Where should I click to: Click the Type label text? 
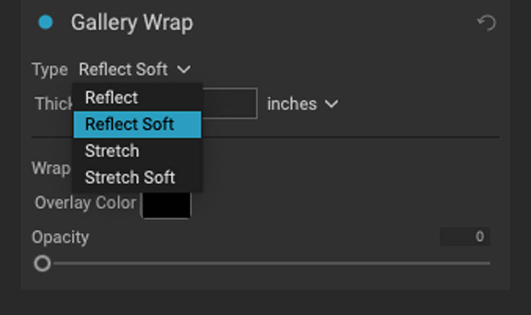(x=50, y=70)
